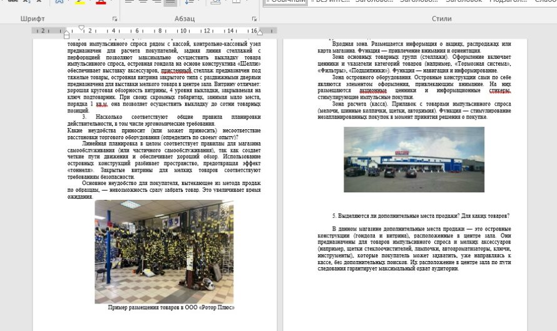Click the right indent marker on ruler

[x=260, y=32]
